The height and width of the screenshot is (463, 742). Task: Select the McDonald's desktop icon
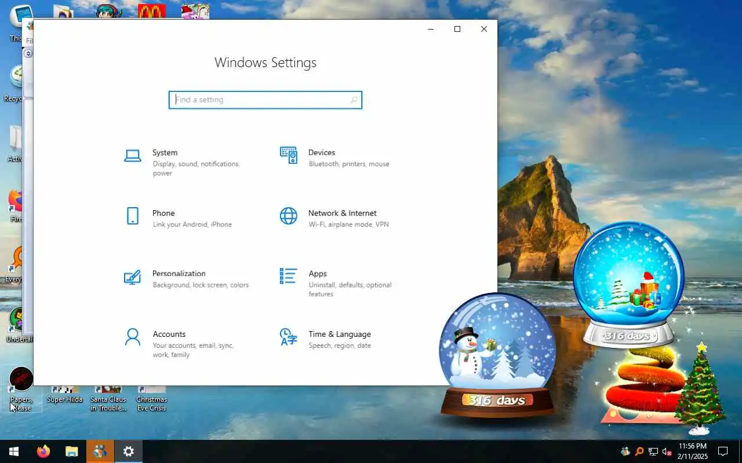tap(152, 12)
